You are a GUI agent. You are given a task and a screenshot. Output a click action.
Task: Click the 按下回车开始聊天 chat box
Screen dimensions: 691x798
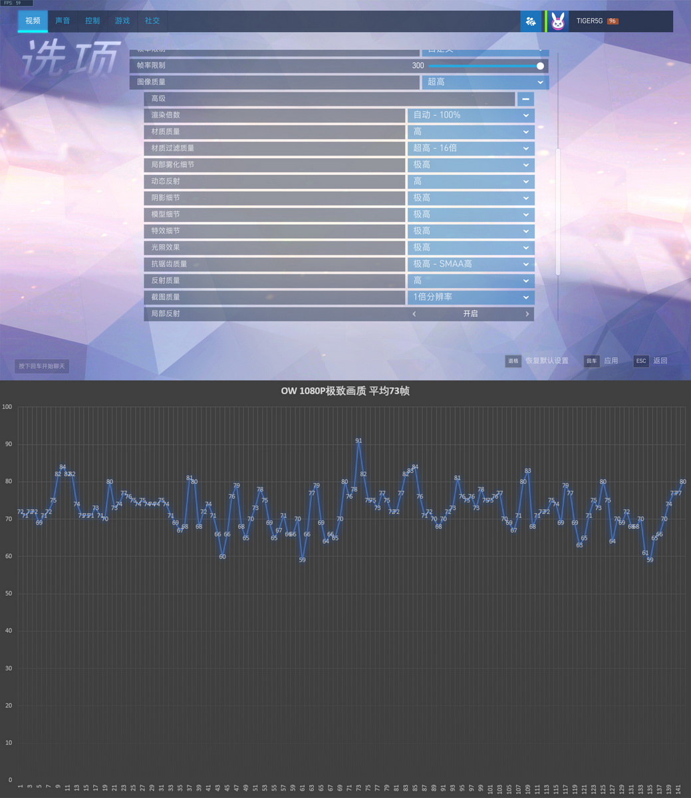[x=42, y=366]
